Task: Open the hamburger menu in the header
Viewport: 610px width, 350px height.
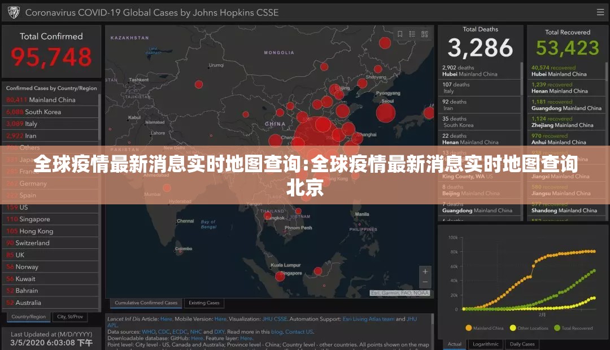Action: (600, 11)
